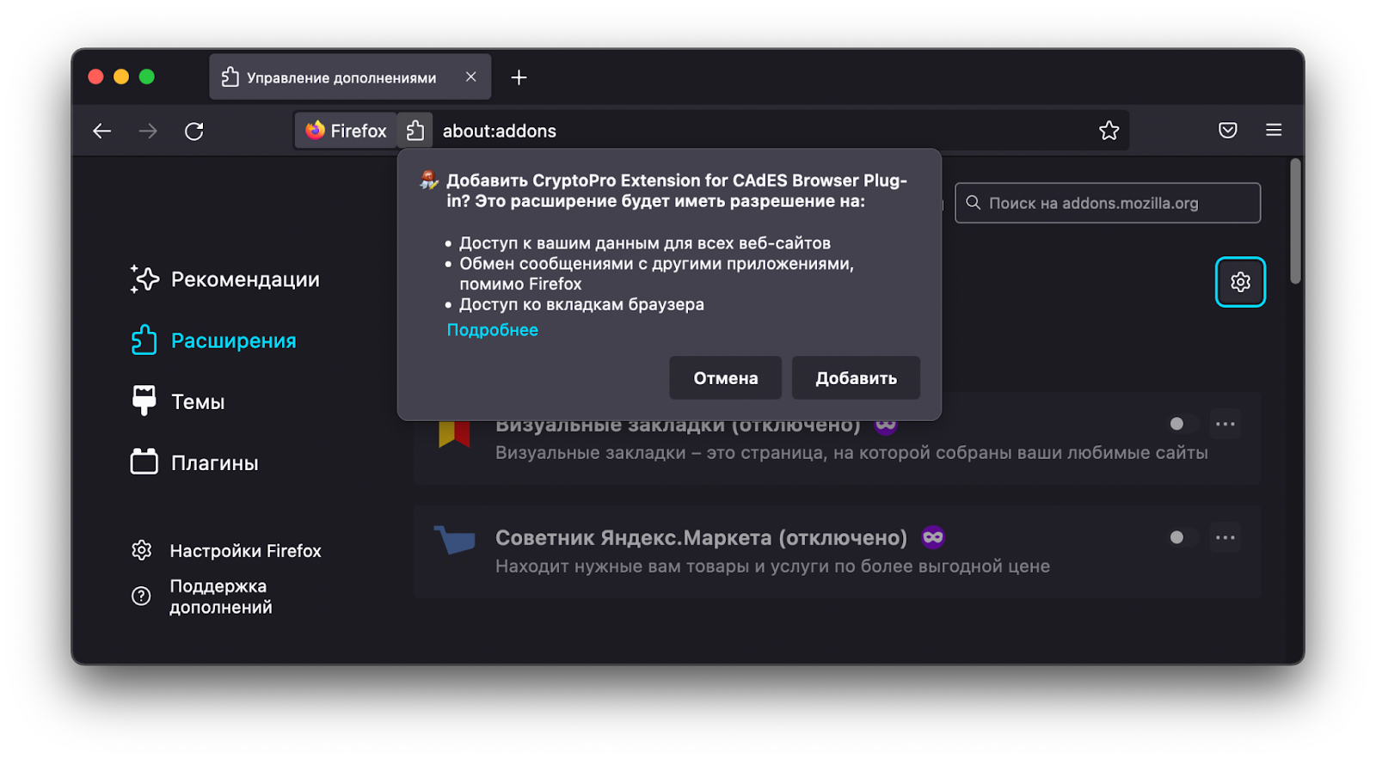Open the Pocket save icon
Viewport: 1376px width, 759px height.
[x=1227, y=130]
